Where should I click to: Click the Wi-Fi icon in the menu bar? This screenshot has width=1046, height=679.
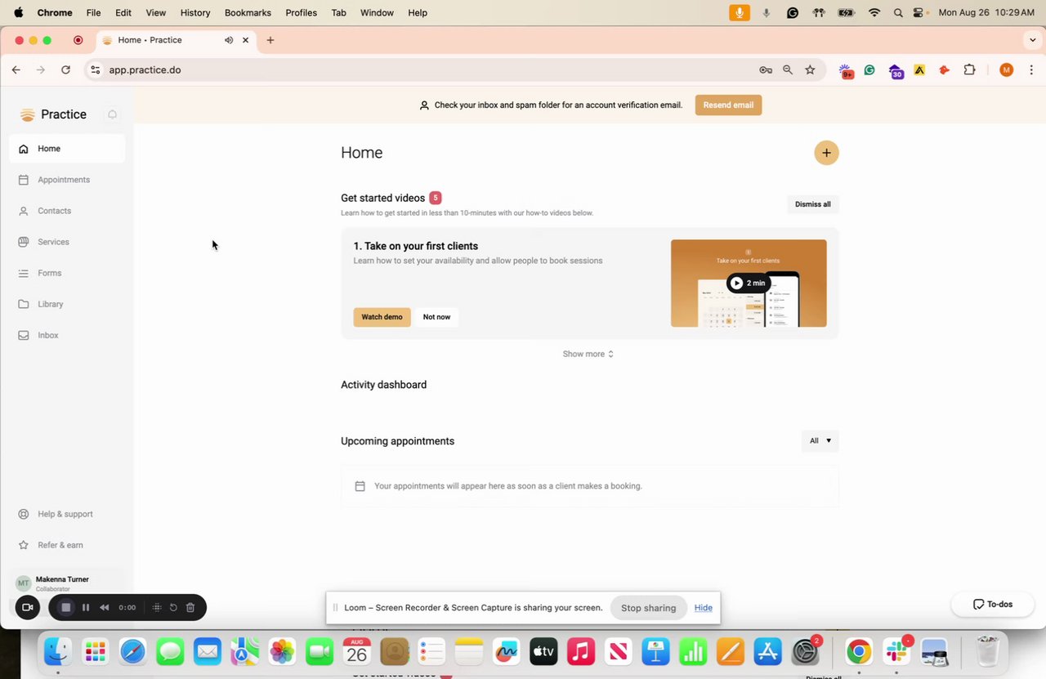[874, 12]
